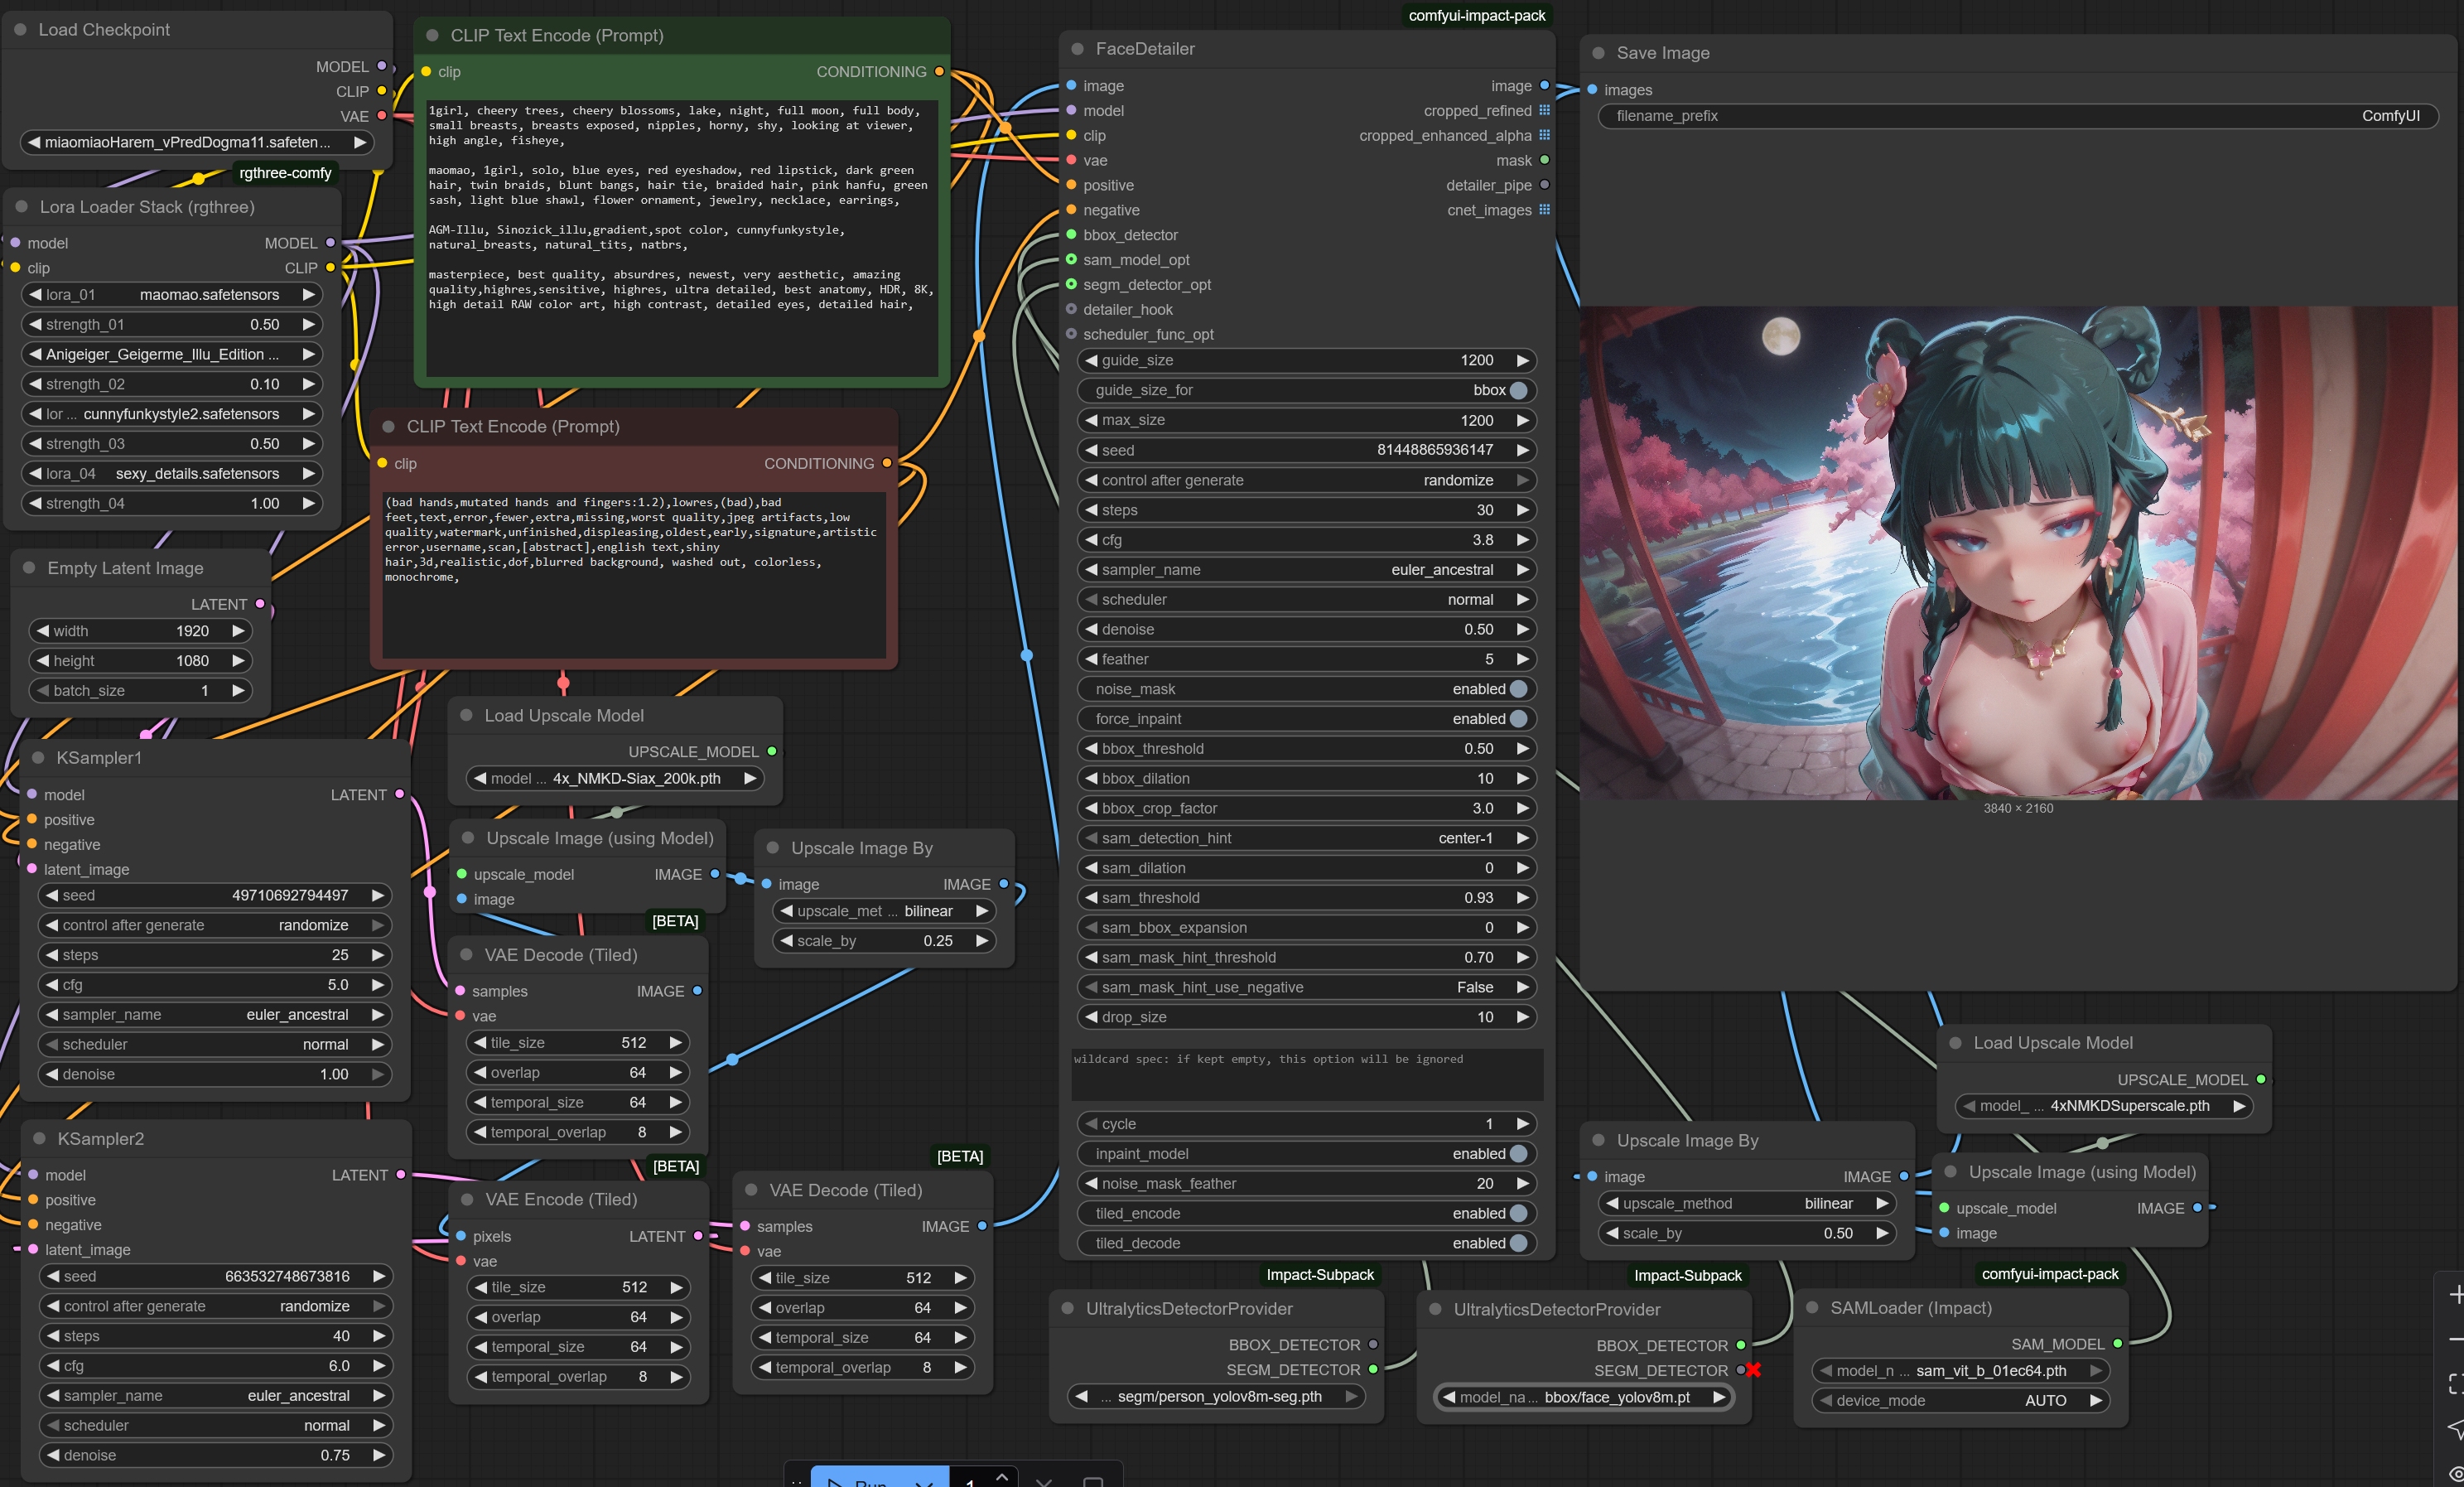The image size is (2464, 1487).
Task: Click the positive prompt text area in green CLIP node
Action: pos(682,238)
